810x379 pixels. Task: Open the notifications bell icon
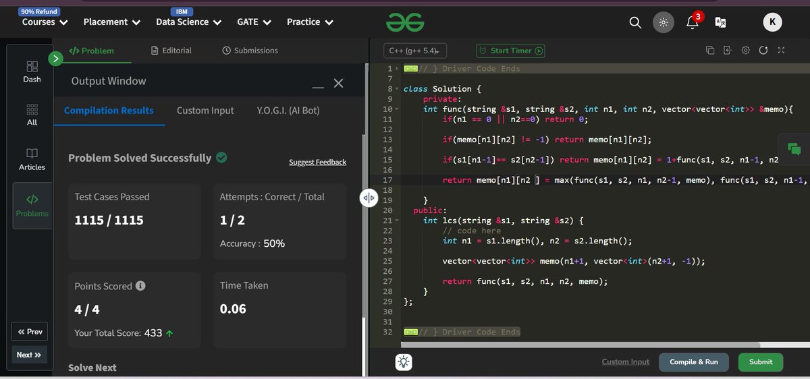tap(692, 22)
